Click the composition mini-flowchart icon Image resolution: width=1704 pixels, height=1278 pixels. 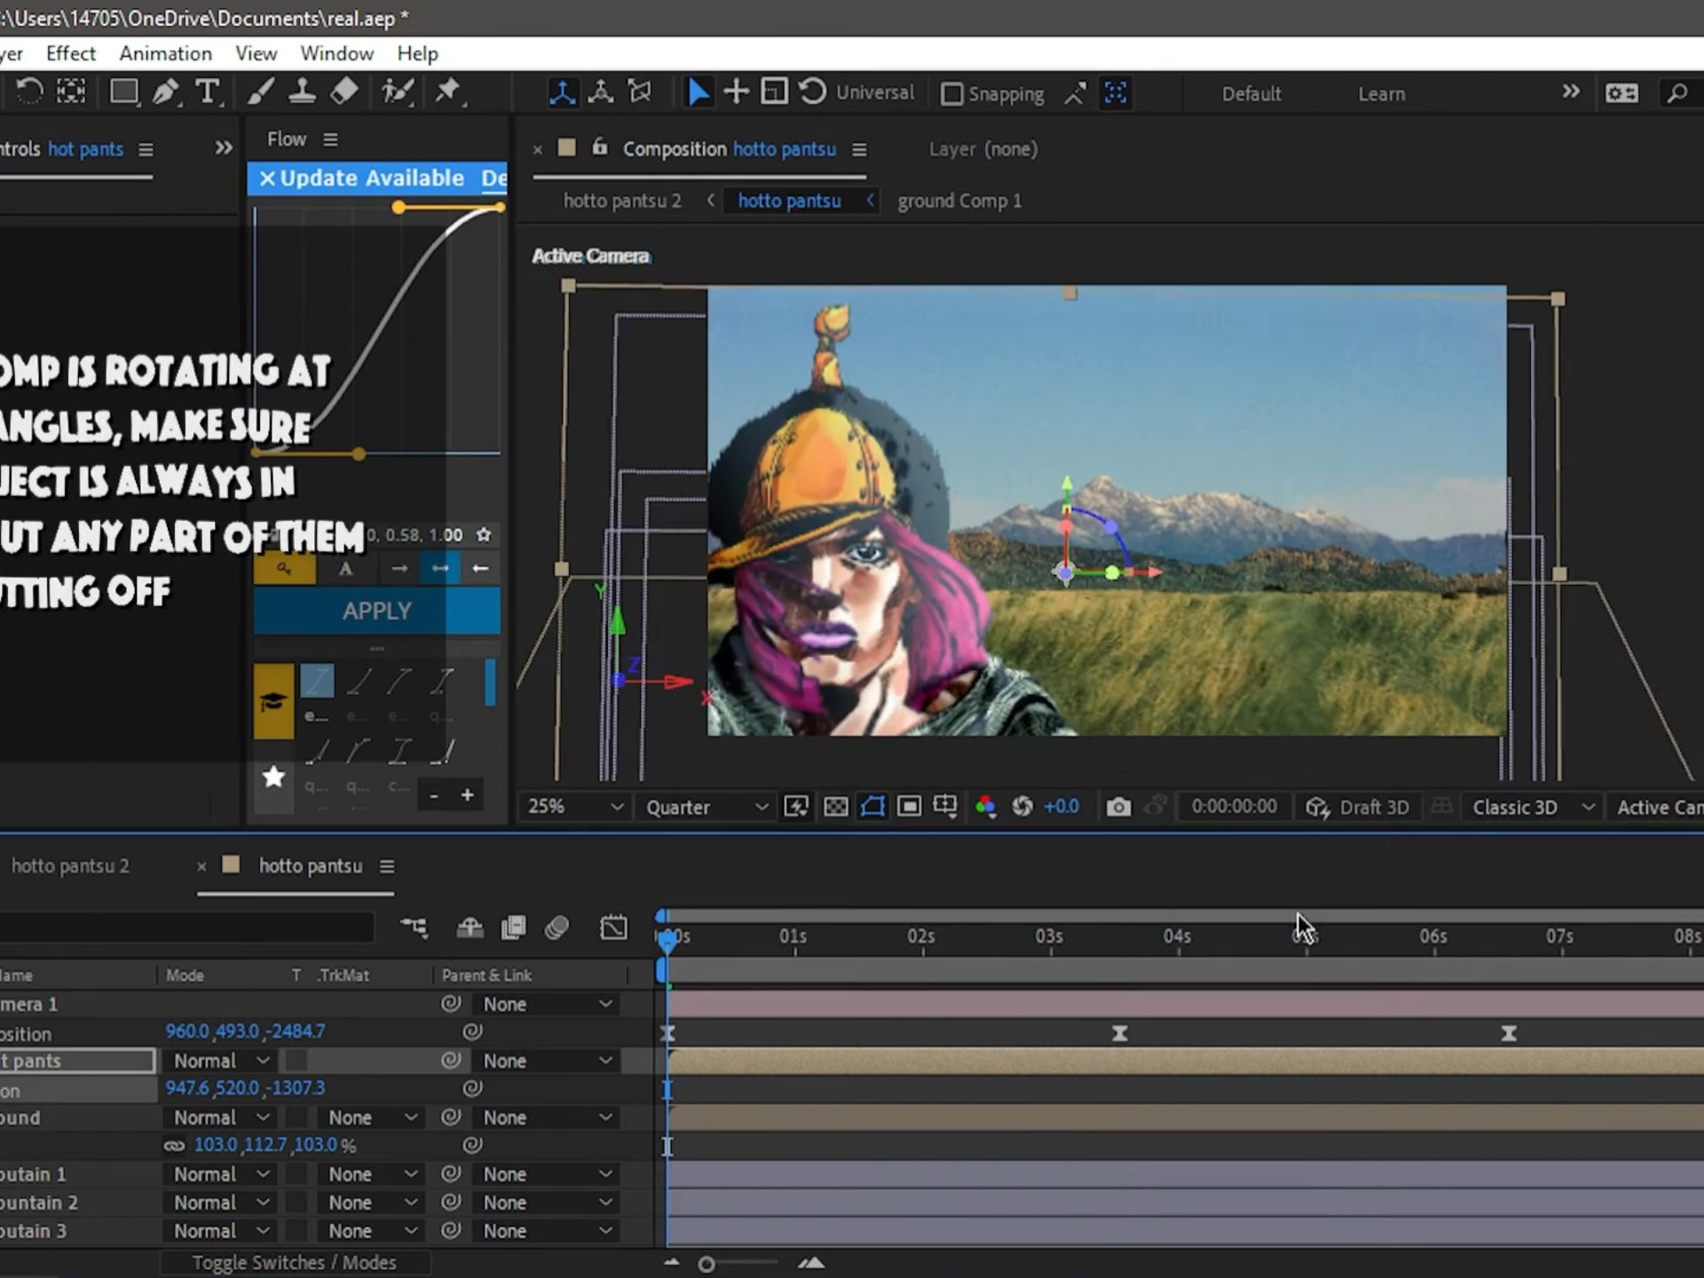pyautogui.click(x=414, y=927)
